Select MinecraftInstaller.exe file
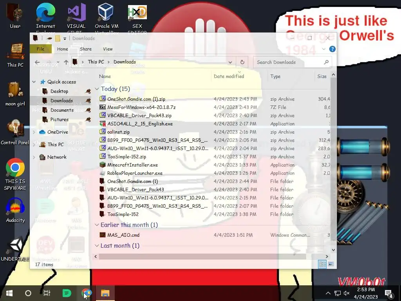This screenshot has height=301, width=401. click(132, 165)
